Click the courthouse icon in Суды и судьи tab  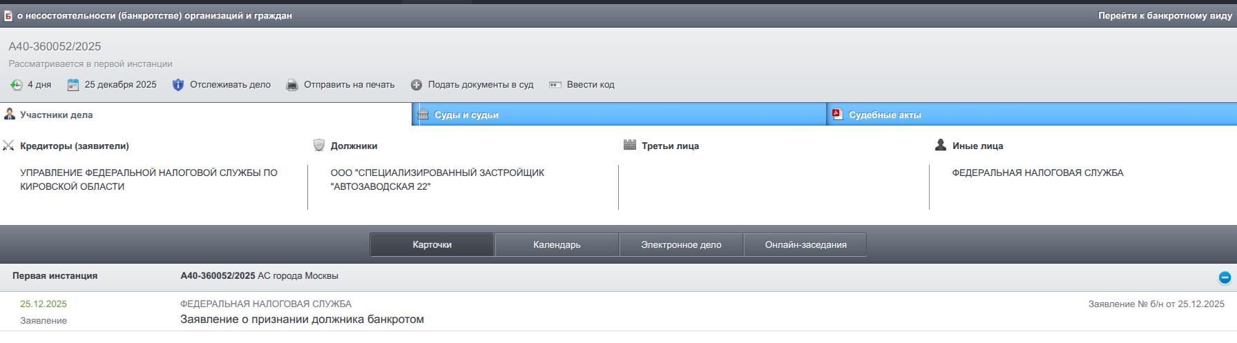[x=423, y=115]
